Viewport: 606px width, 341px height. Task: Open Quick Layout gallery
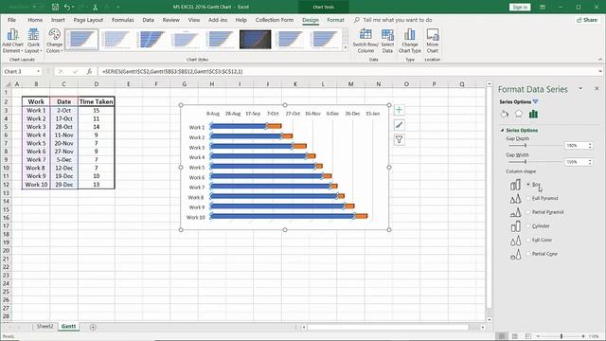point(33,41)
